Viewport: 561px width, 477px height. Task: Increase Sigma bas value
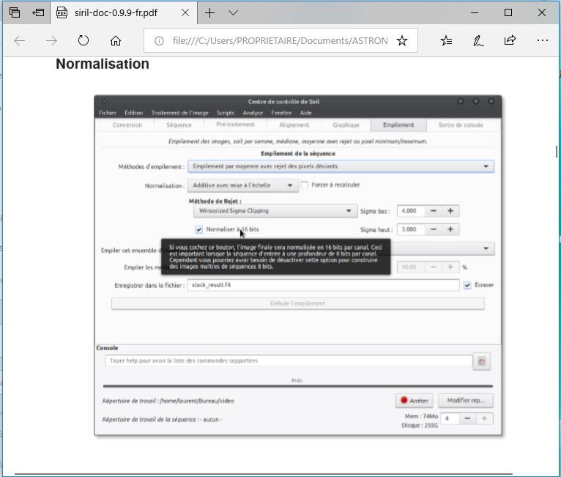click(x=450, y=211)
